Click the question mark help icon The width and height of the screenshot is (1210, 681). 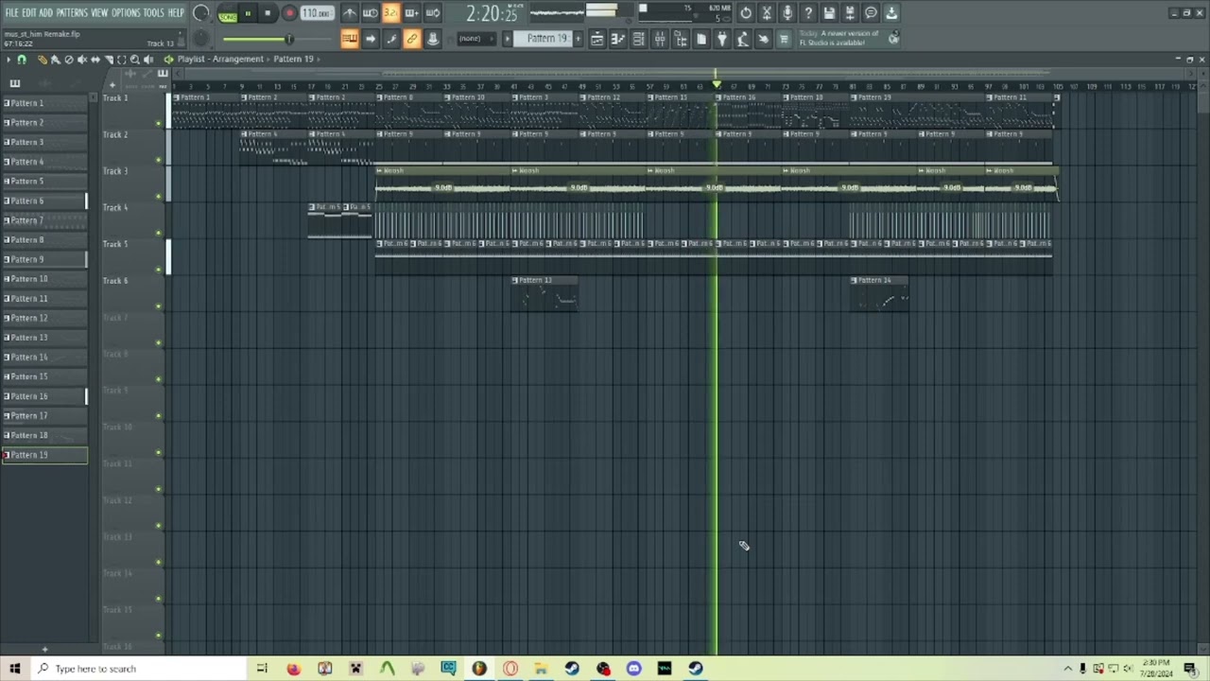[x=808, y=13]
